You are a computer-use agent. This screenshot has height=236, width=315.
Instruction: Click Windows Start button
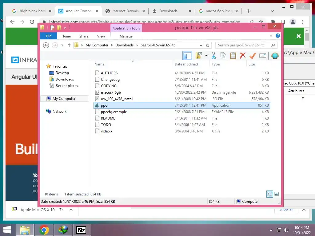[x=7, y=230]
